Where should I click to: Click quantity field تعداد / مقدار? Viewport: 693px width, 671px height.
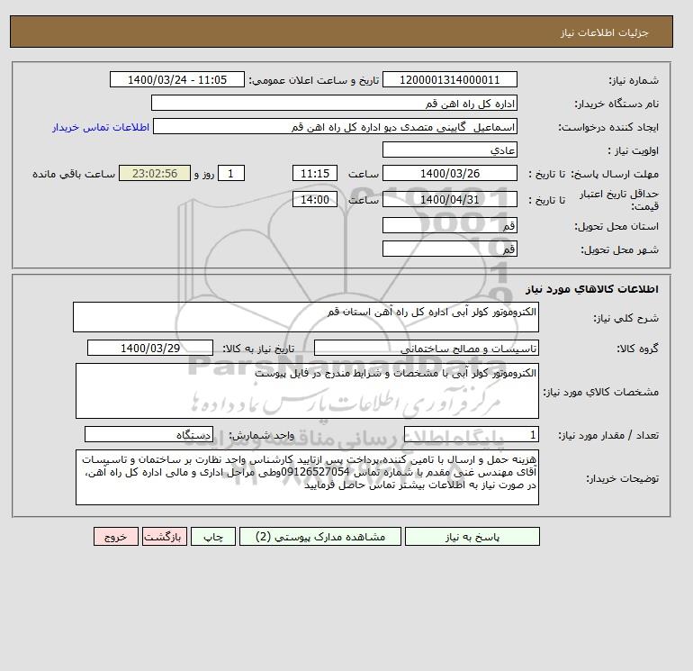click(471, 435)
